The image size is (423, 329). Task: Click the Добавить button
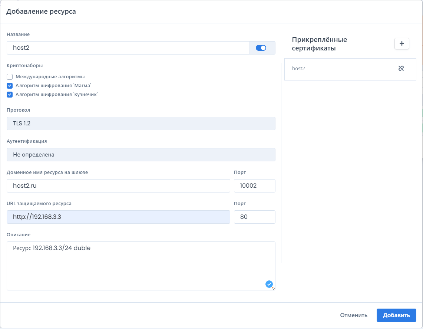[396, 315]
